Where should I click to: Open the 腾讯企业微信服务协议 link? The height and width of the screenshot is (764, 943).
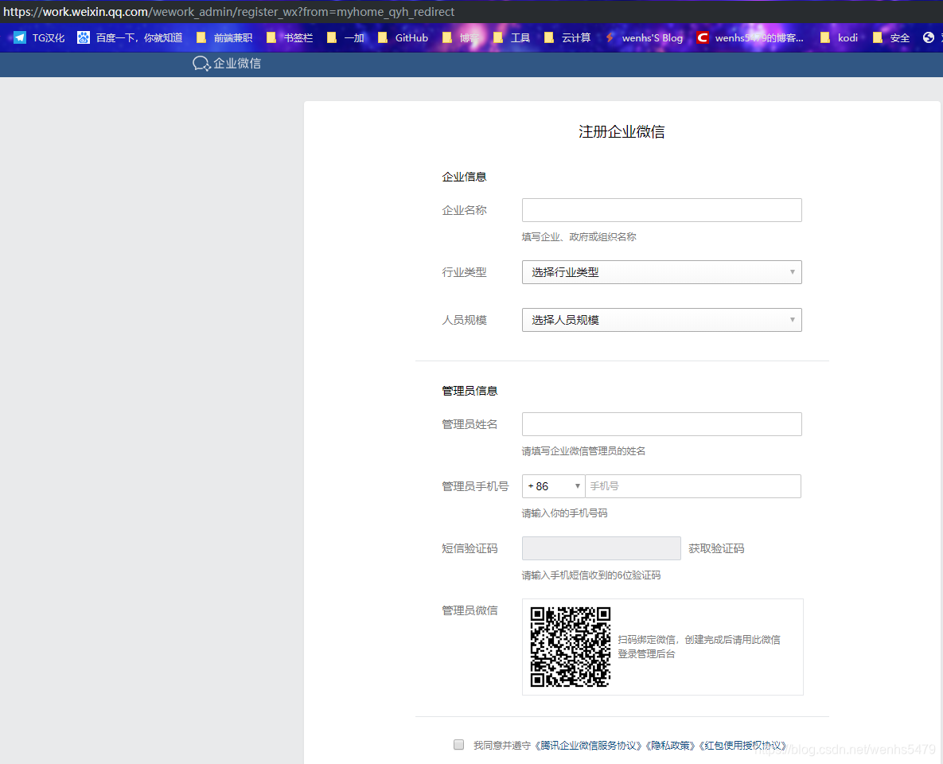[588, 746]
